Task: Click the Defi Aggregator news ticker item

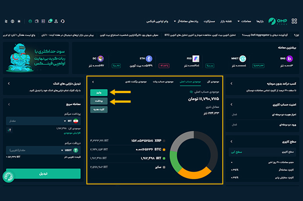Action: (x=265, y=35)
